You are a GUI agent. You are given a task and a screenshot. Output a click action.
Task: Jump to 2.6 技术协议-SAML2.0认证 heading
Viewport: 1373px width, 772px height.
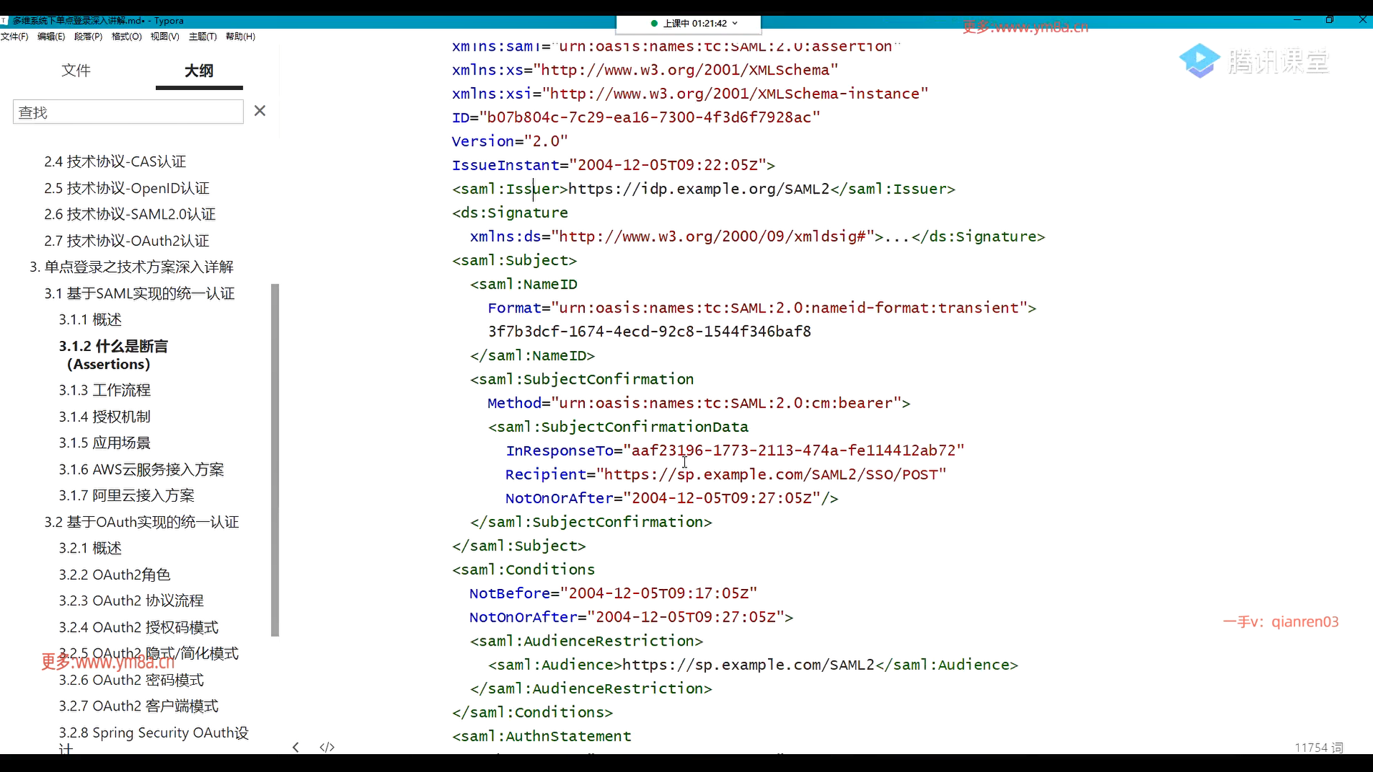[129, 214]
